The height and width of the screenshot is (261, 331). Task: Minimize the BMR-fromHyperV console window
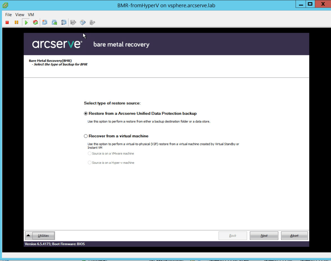tap(301, 4)
